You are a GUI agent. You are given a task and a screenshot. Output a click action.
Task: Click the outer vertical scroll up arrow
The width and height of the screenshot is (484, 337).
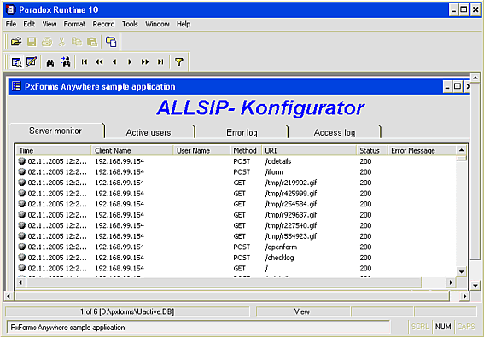[475, 78]
